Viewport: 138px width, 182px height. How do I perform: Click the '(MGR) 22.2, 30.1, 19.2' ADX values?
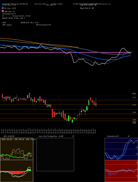(x=29, y=23)
